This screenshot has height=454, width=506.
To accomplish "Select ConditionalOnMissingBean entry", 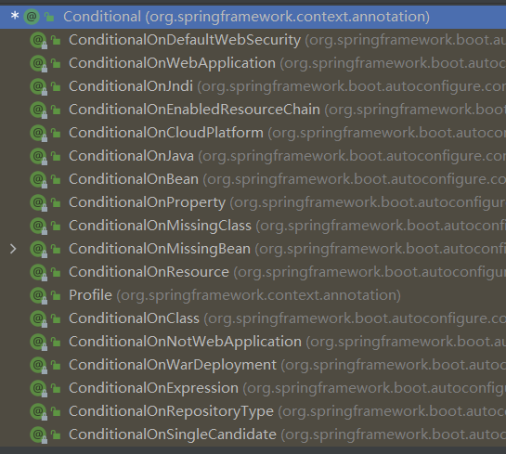I will (253, 249).
